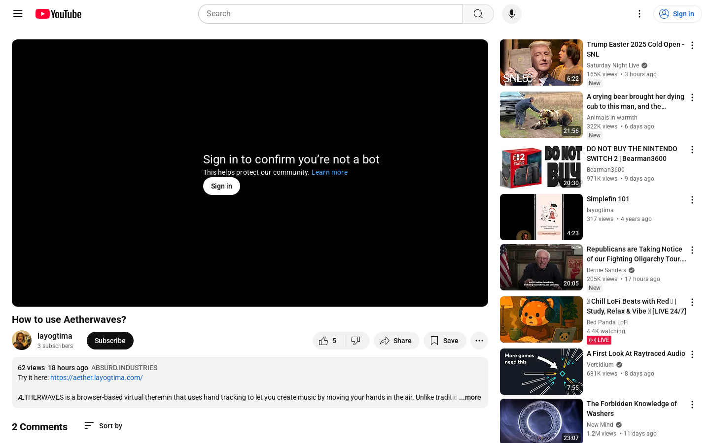Open options for crying bear video
Image resolution: width=710 pixels, height=443 pixels.
[x=692, y=97]
